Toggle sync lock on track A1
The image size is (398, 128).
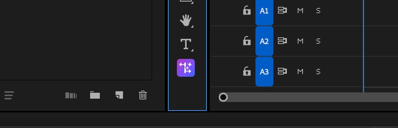(x=282, y=11)
